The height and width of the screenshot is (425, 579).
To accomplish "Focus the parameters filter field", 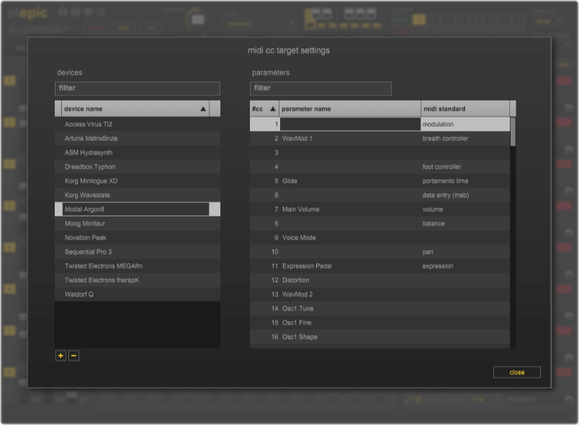I will click(x=320, y=88).
